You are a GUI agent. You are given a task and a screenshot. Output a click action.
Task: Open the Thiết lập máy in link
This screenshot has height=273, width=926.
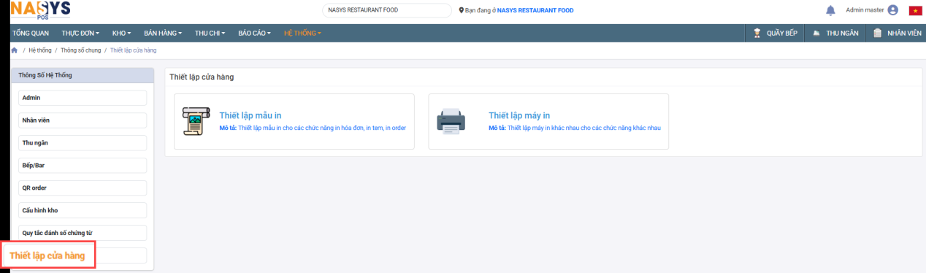pos(519,115)
